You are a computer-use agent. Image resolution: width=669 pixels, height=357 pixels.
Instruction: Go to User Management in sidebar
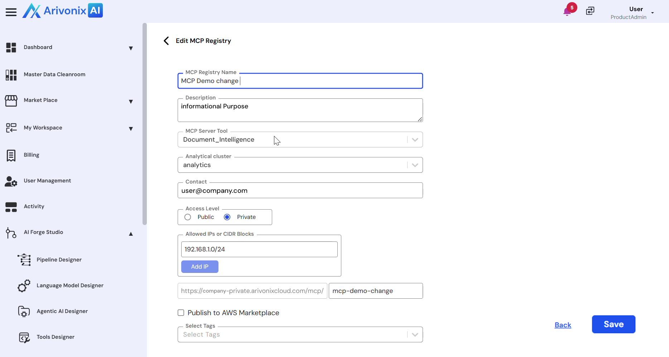pos(47,181)
